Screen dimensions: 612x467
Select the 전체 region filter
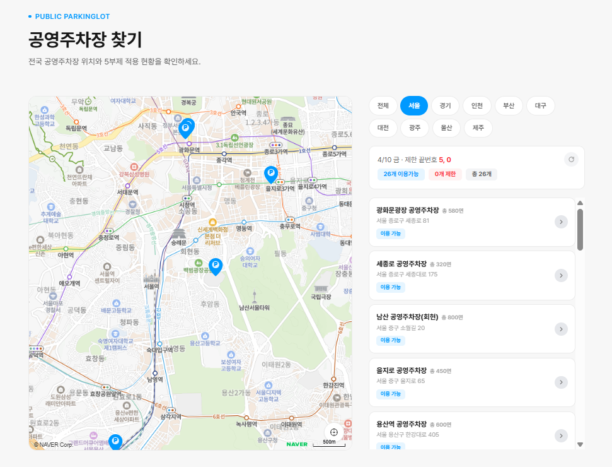click(x=383, y=105)
